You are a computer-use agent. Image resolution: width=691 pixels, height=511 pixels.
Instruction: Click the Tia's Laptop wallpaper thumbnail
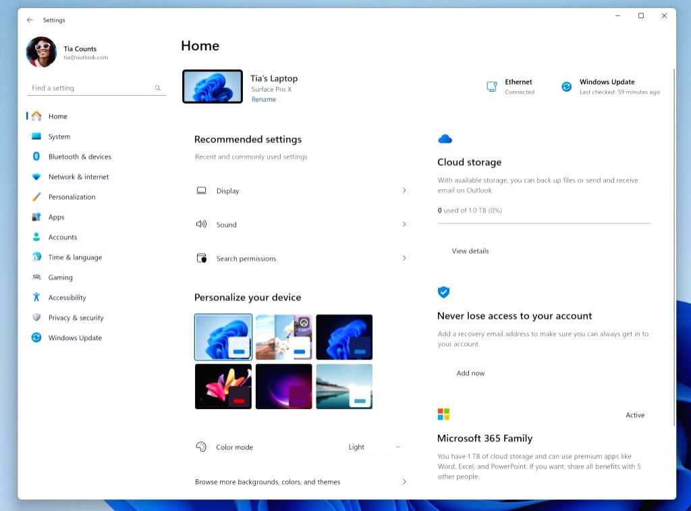tap(213, 86)
